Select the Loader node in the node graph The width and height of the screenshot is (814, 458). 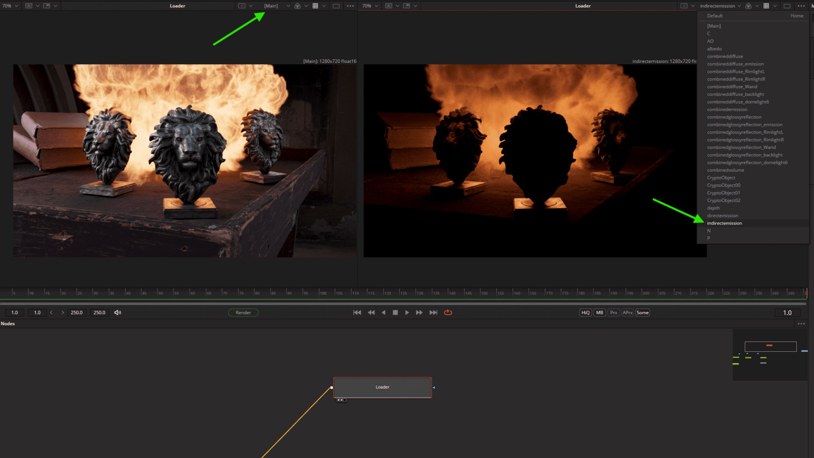click(382, 387)
